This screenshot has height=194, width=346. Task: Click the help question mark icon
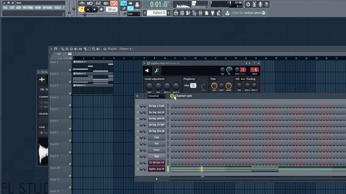click(x=267, y=4)
